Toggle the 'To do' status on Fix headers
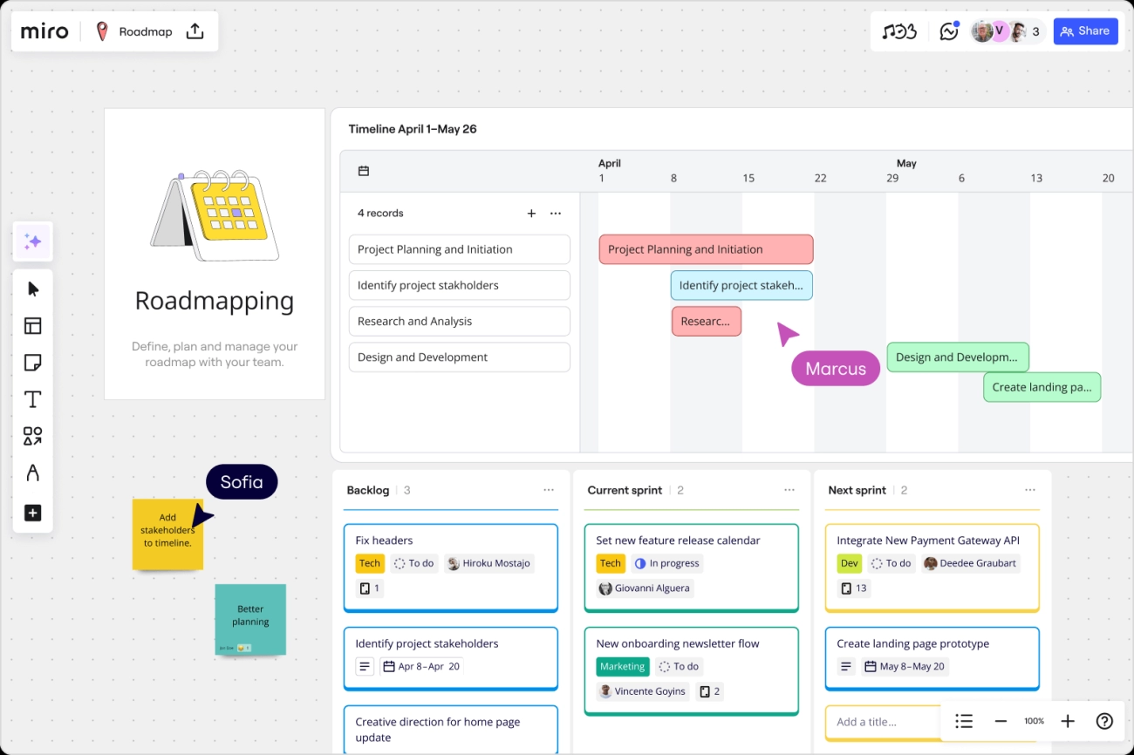 coord(414,563)
